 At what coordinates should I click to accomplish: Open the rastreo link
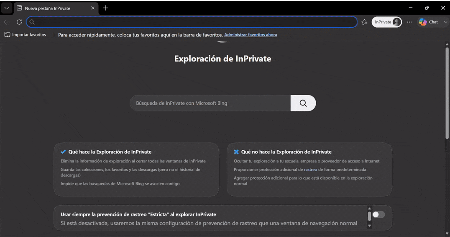[310, 170]
